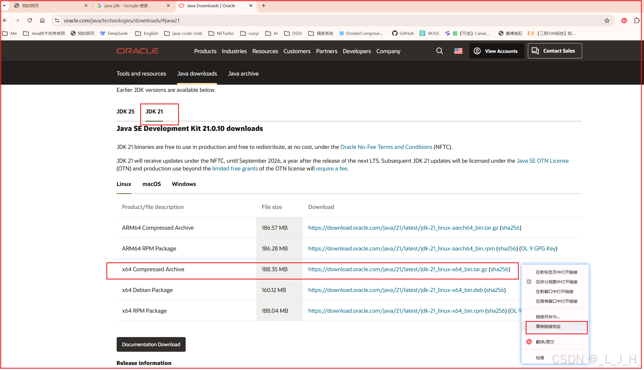644x370 pixels.
Task: Open the browser extensions puzzle icon
Action: coord(637,20)
